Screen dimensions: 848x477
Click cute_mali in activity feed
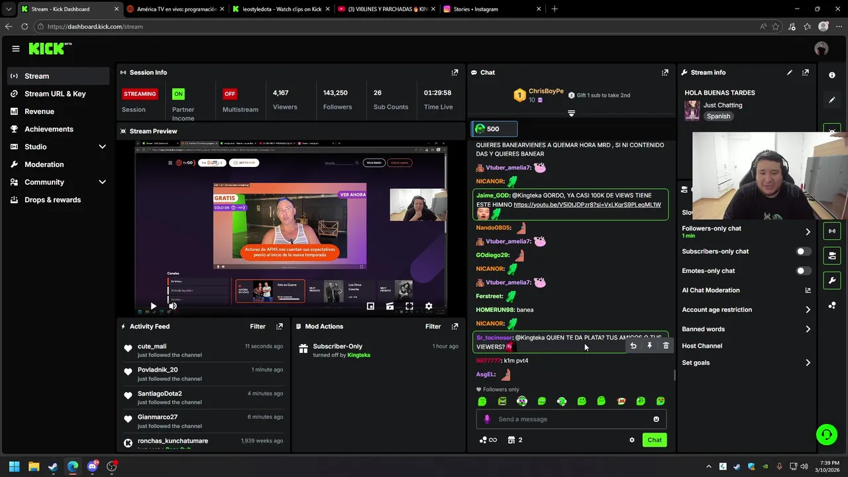click(x=152, y=346)
